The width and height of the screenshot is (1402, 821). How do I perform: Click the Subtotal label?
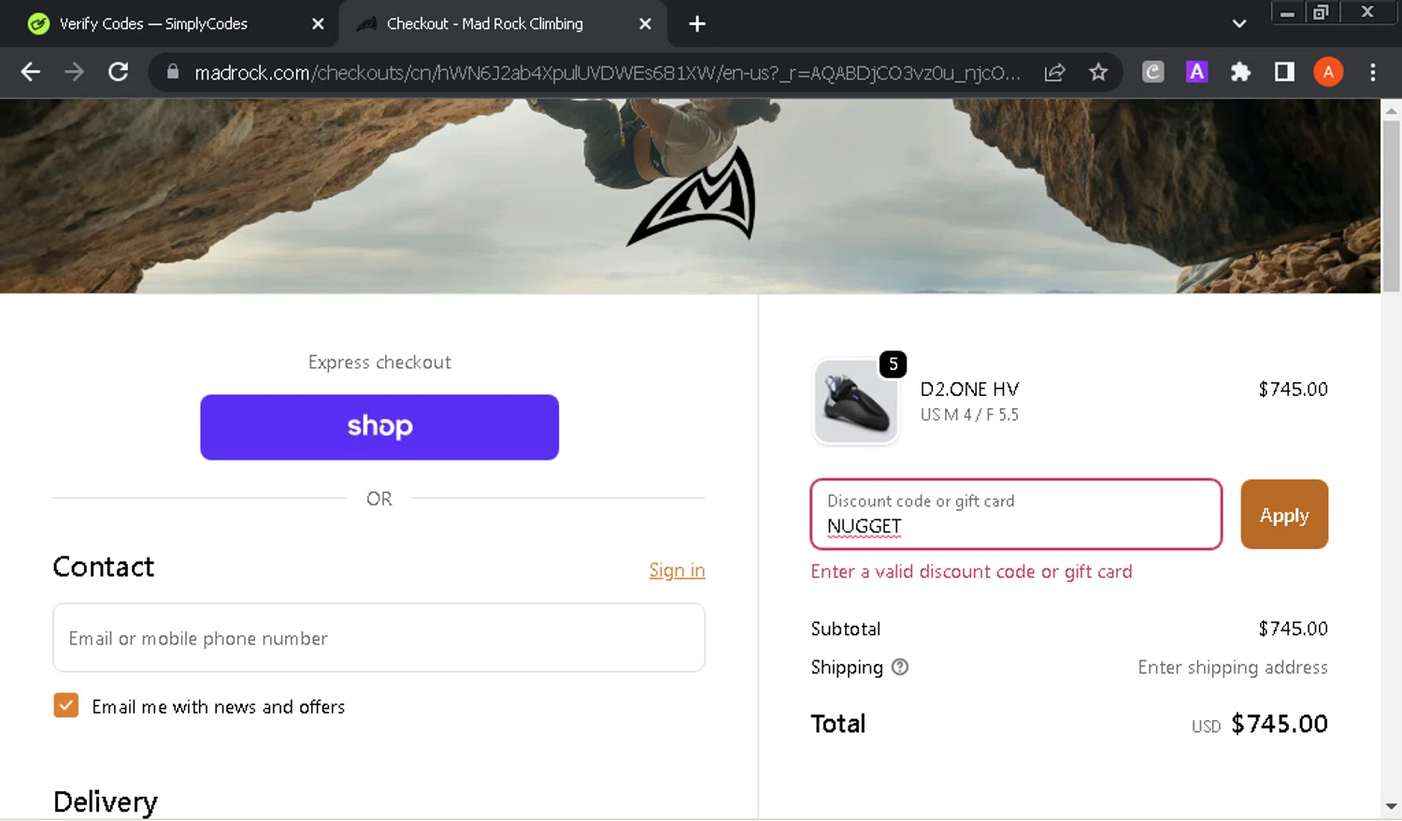pyautogui.click(x=846, y=629)
